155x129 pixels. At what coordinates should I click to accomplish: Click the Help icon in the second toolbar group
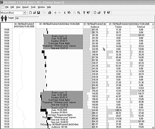pos(104,13)
